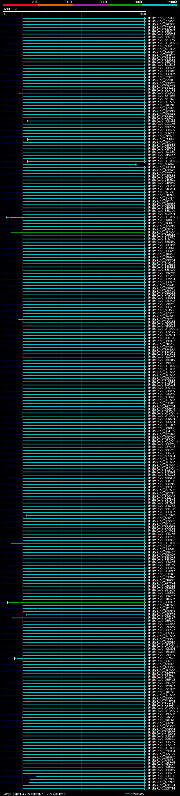Click hit label UniRef100_Q75CY7
Viewport: 180px width, 796px height.
click(161, 618)
